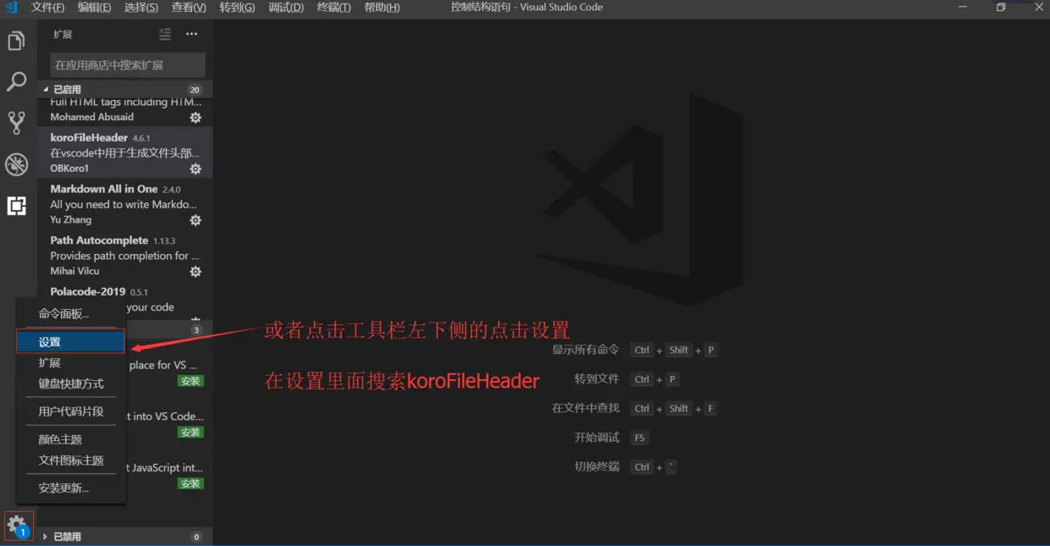Open the Search view icon
The height and width of the screenshot is (546, 1050).
[16, 82]
